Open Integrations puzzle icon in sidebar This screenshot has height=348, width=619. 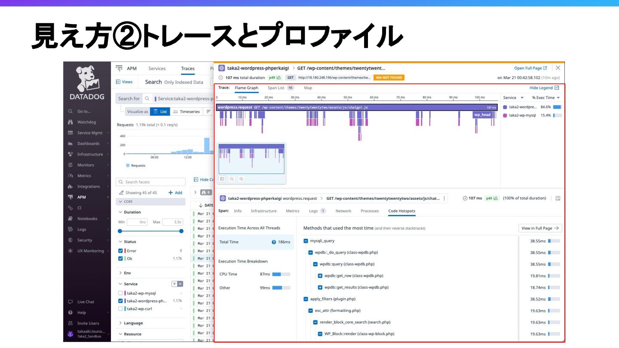[70, 186]
